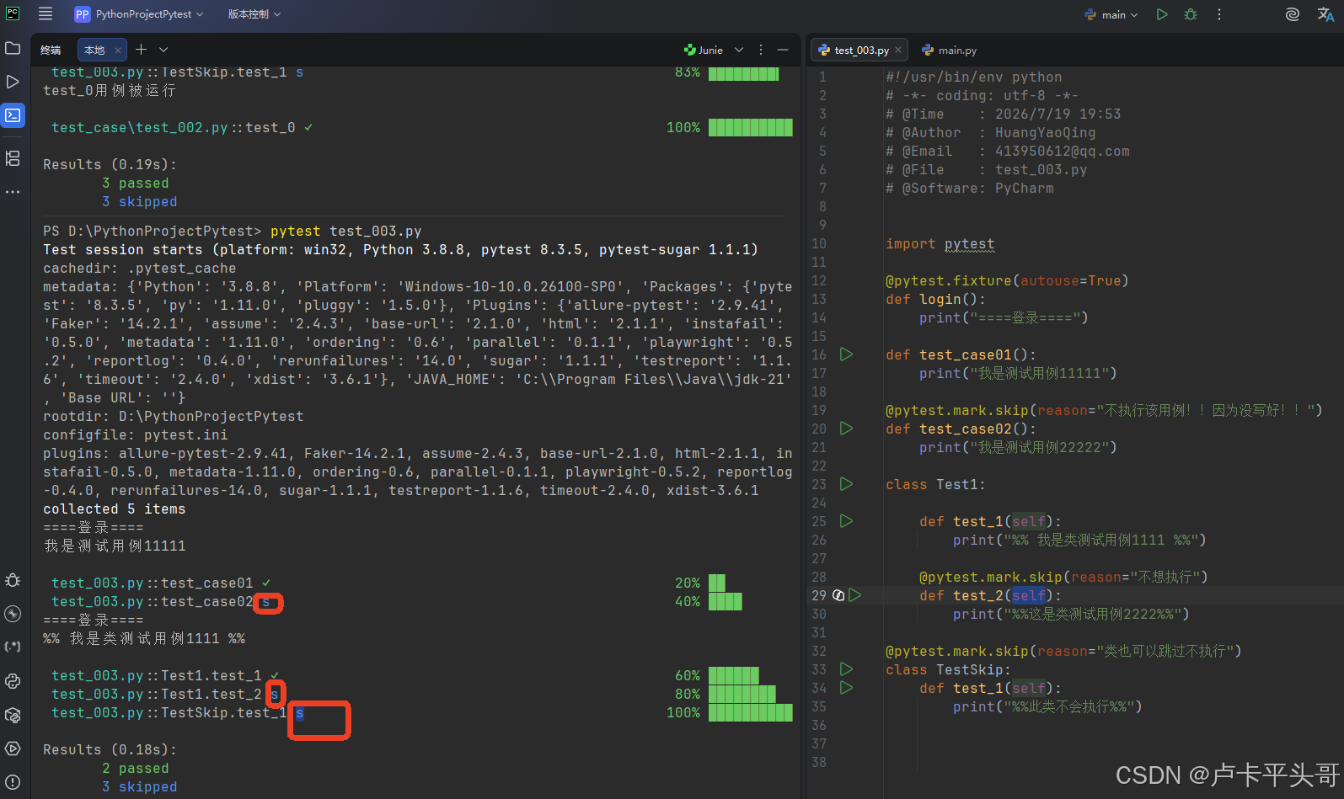Open the 版本控制 version control dropdown
The height and width of the screenshot is (799, 1344).
254,14
